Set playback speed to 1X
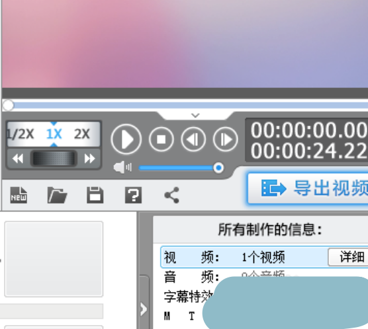The image size is (368, 329). [54, 134]
